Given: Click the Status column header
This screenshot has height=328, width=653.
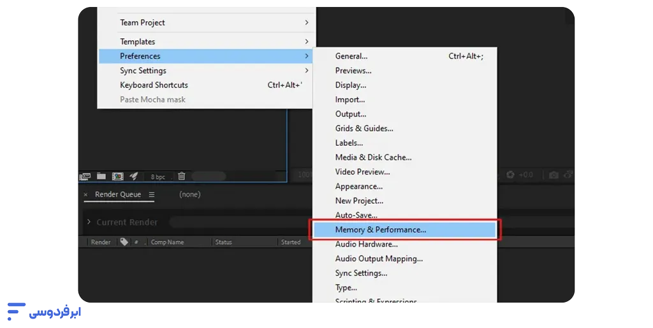Looking at the screenshot, I should [223, 242].
